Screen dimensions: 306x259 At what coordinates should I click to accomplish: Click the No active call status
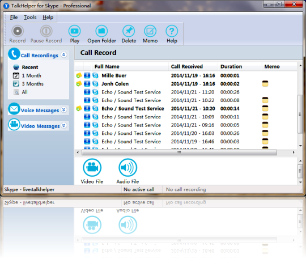139,189
